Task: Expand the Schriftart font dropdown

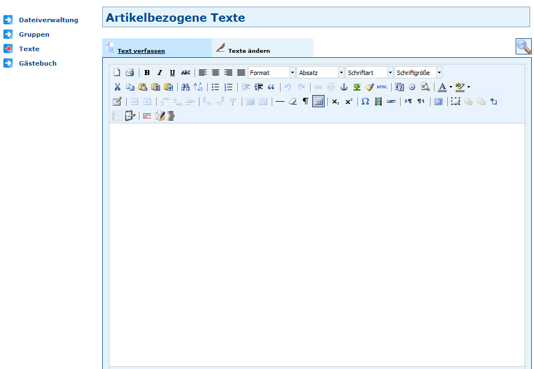Action: pyautogui.click(x=370, y=73)
